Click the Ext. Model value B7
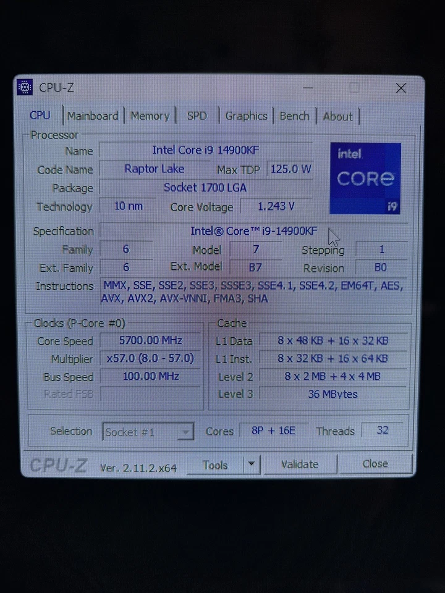Viewport: 445px width, 593px height. (x=255, y=267)
